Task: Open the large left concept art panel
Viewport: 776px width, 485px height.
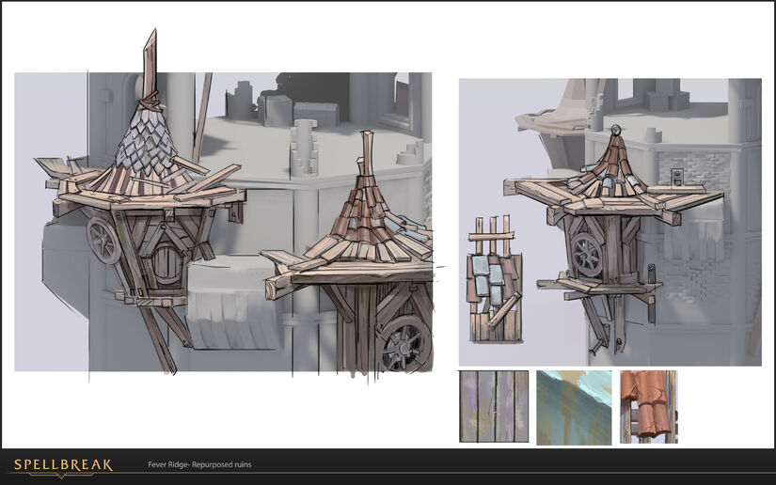Action: (223, 222)
